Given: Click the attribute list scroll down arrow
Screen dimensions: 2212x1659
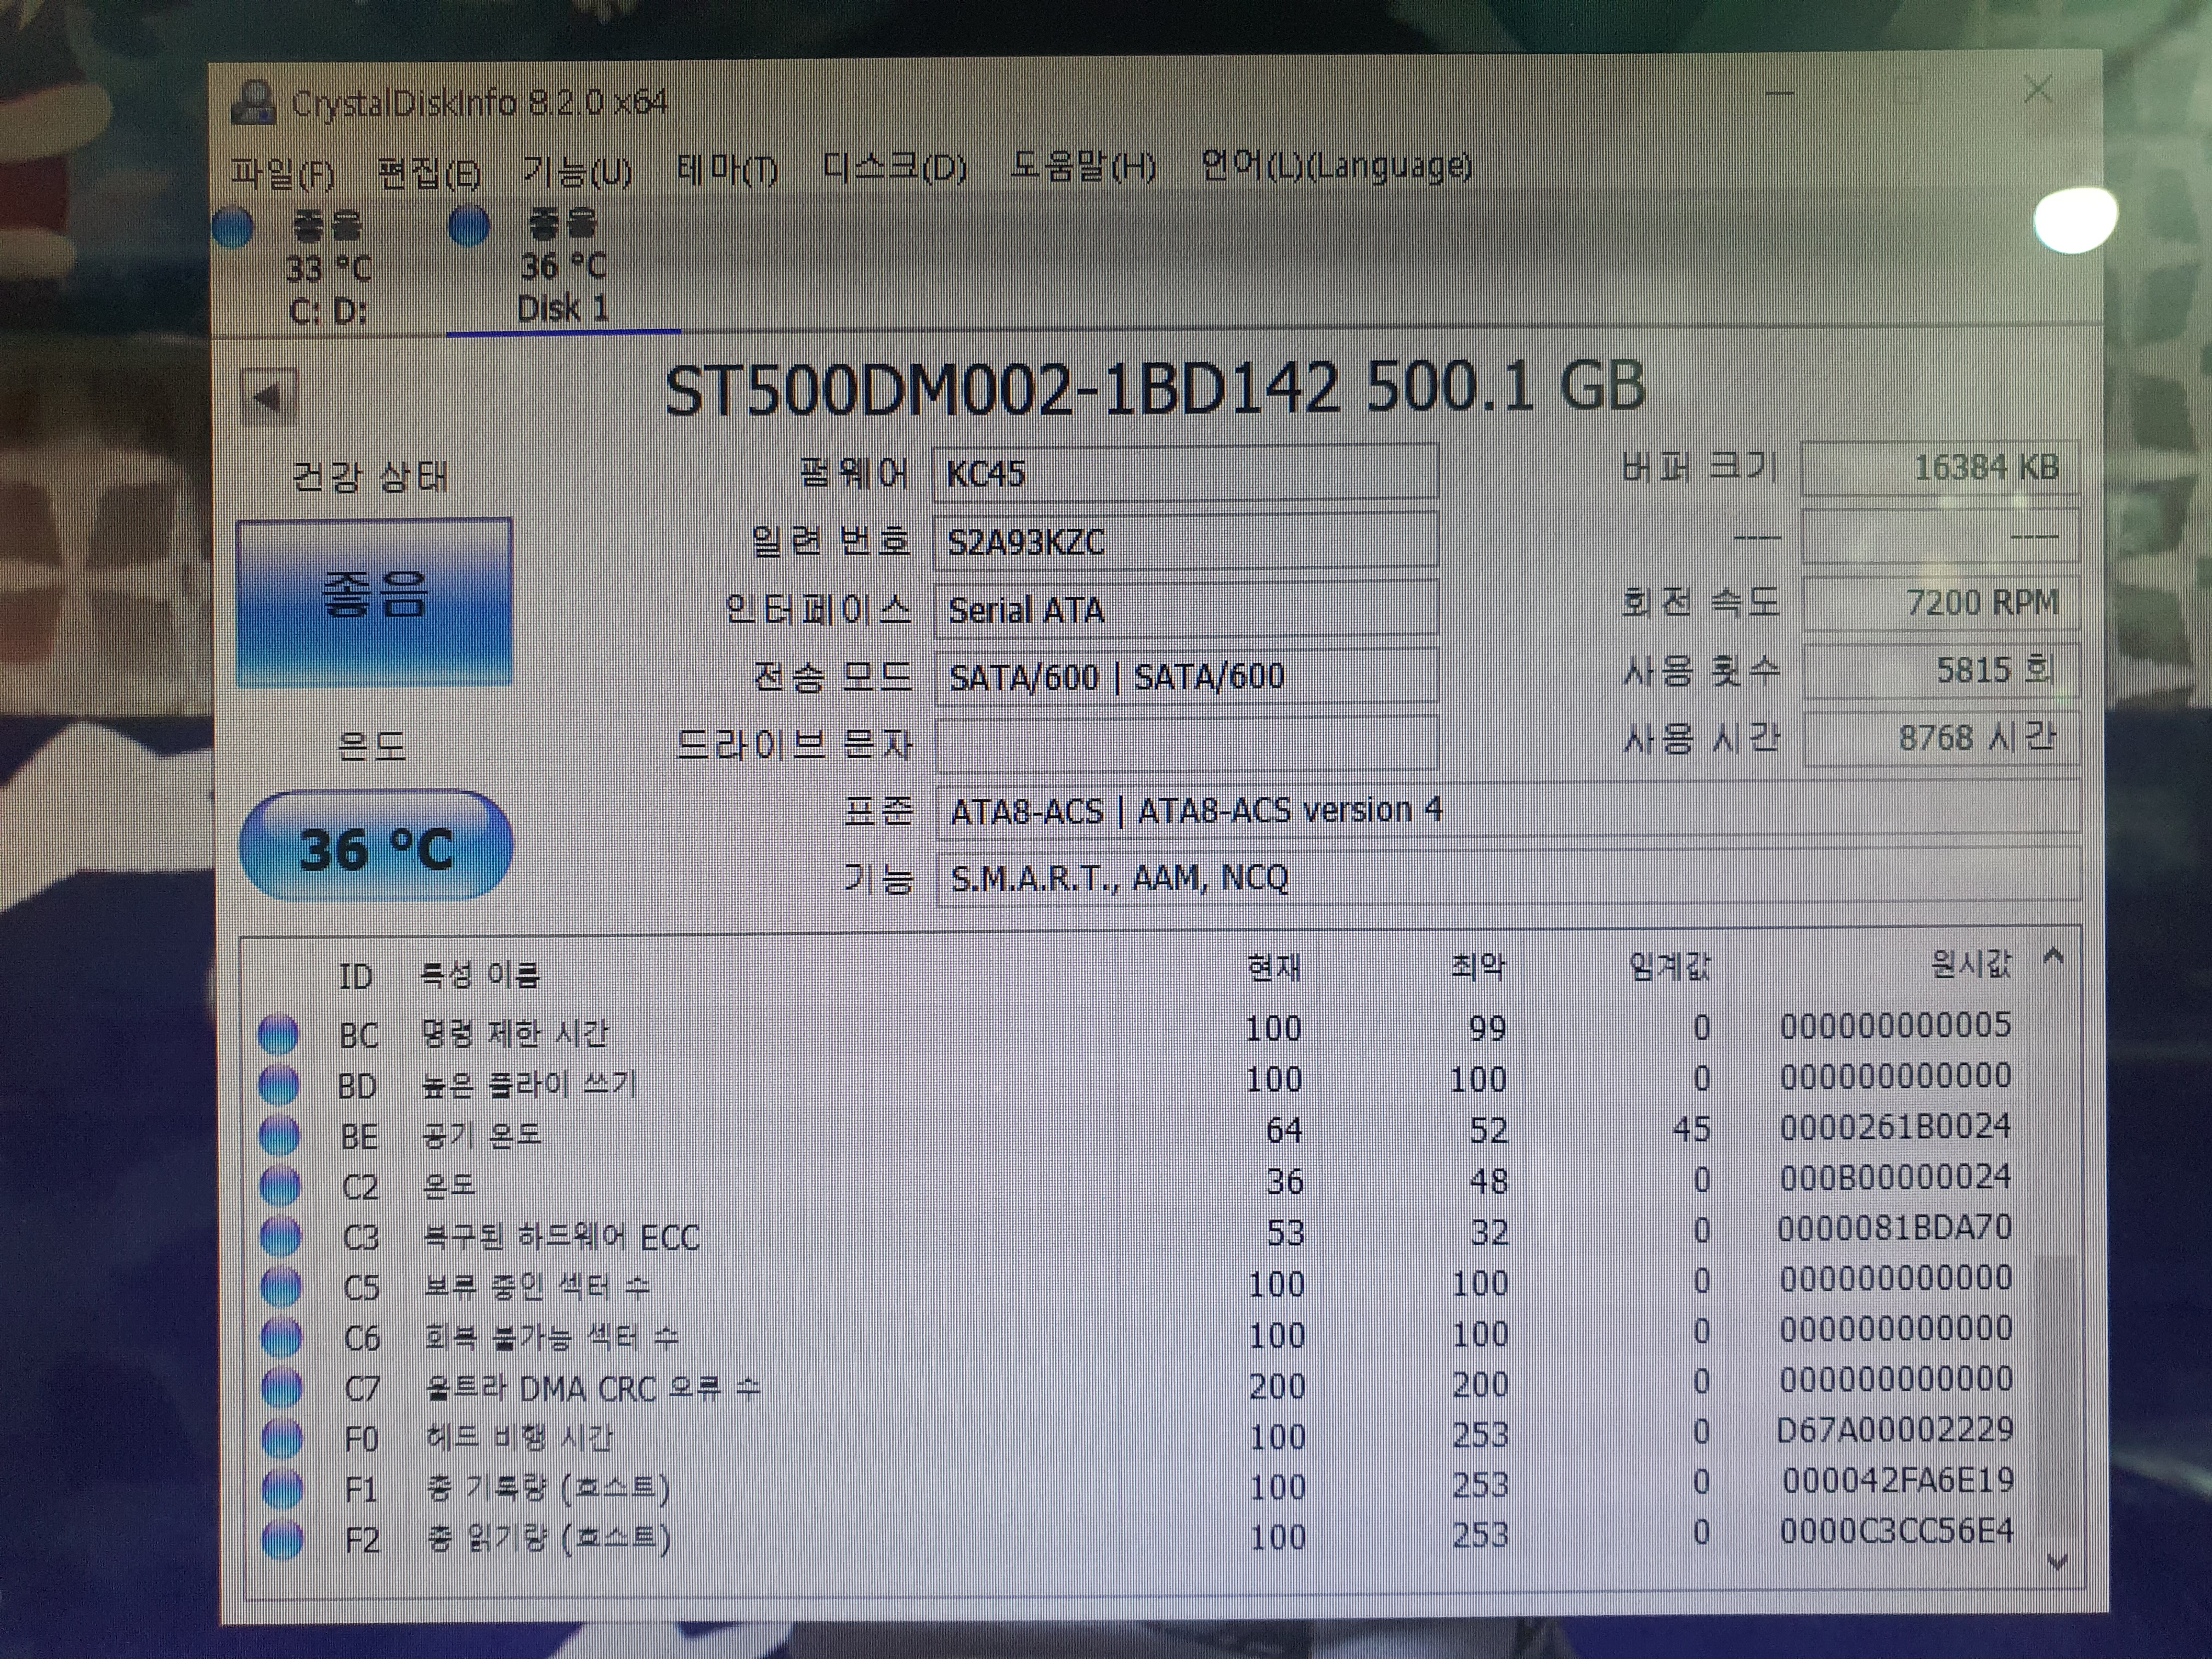Looking at the screenshot, I should pos(2057,1561).
